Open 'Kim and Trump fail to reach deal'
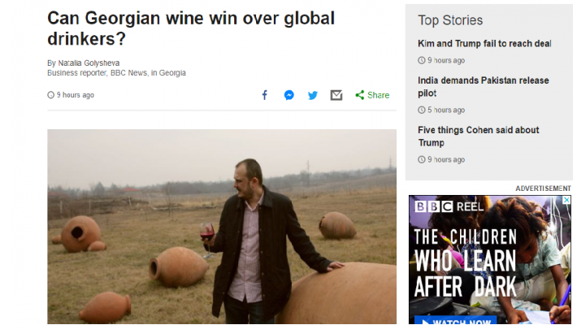The height and width of the screenshot is (325, 577). 484,44
